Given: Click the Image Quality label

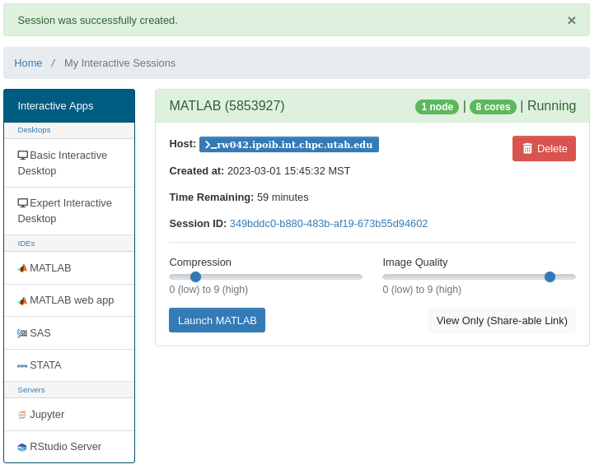Looking at the screenshot, I should pyautogui.click(x=415, y=262).
